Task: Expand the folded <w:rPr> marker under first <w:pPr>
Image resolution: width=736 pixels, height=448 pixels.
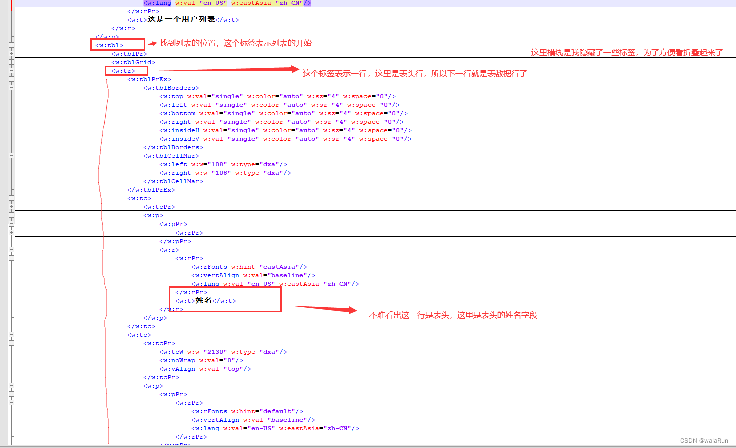Action: coord(11,233)
